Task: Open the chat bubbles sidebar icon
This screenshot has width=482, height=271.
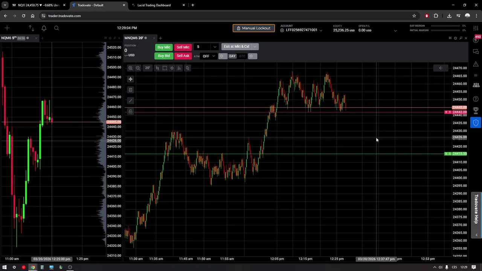Action: point(476,52)
